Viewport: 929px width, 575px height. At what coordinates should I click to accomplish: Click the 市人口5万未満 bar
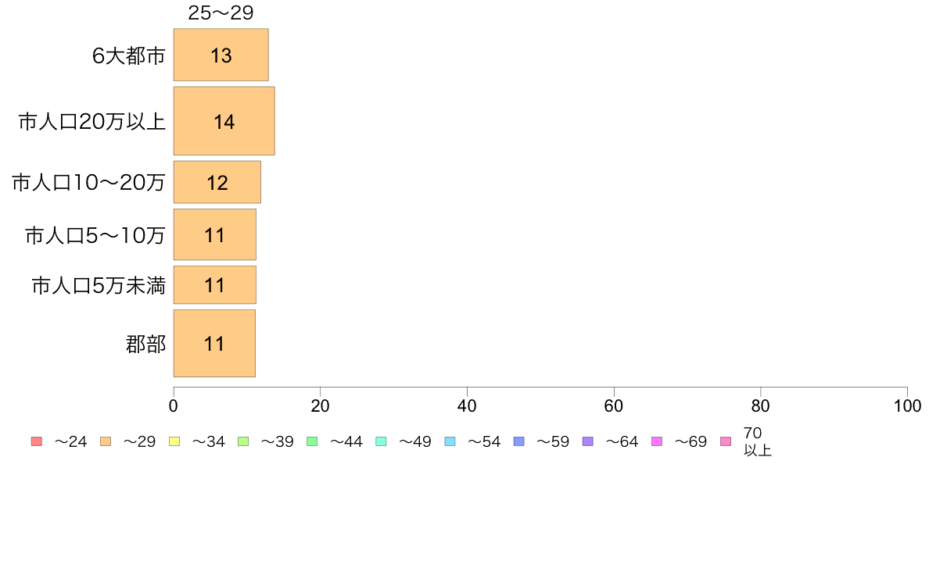click(x=214, y=285)
